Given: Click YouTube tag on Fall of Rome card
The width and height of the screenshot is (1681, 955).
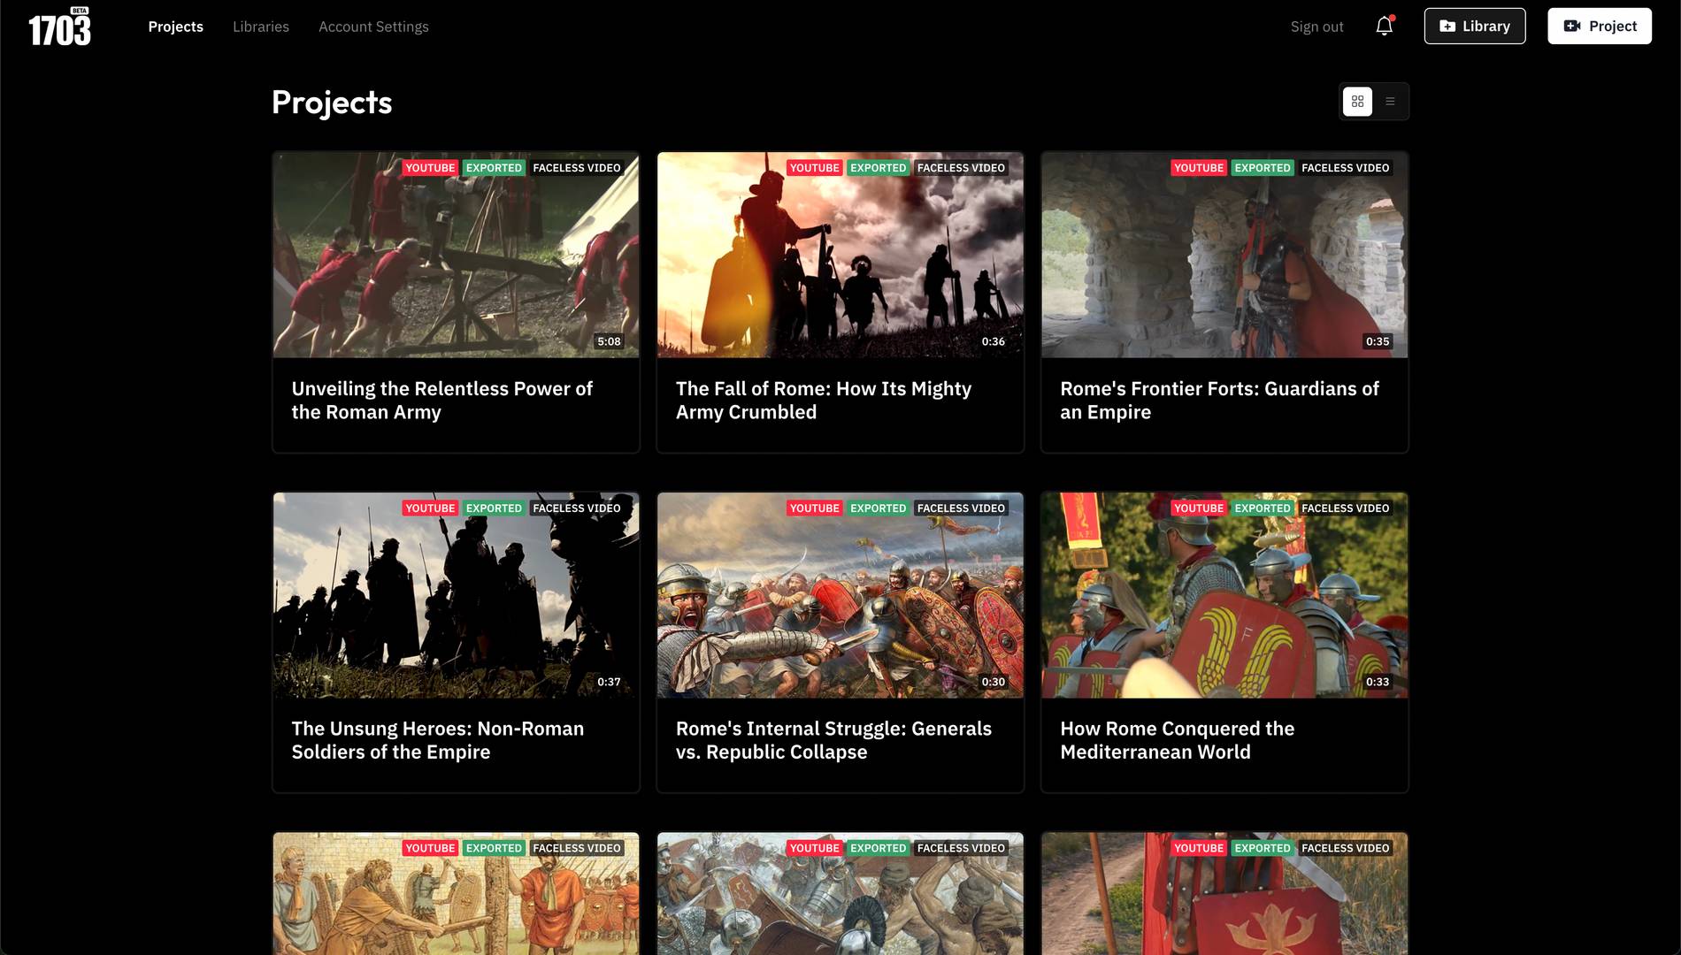Looking at the screenshot, I should pyautogui.click(x=814, y=168).
